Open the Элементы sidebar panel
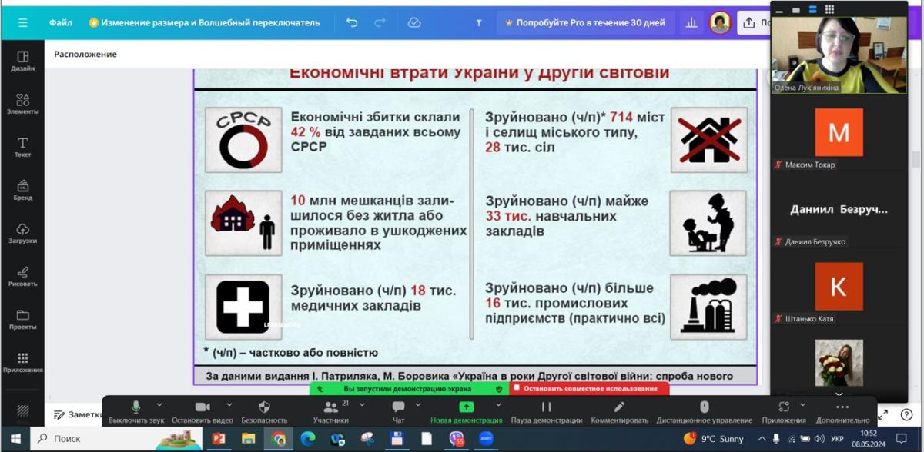The image size is (924, 452). coord(22,104)
